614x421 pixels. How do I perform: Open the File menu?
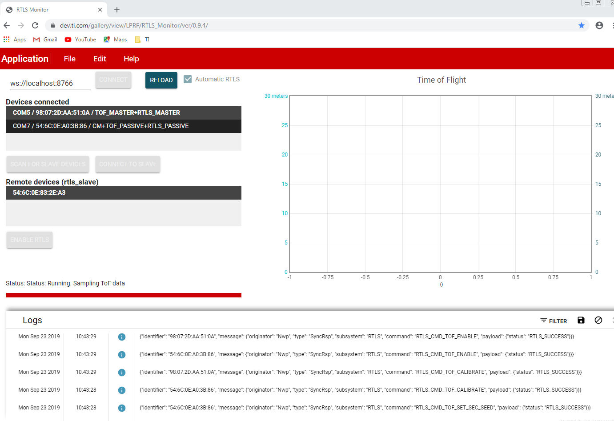69,58
